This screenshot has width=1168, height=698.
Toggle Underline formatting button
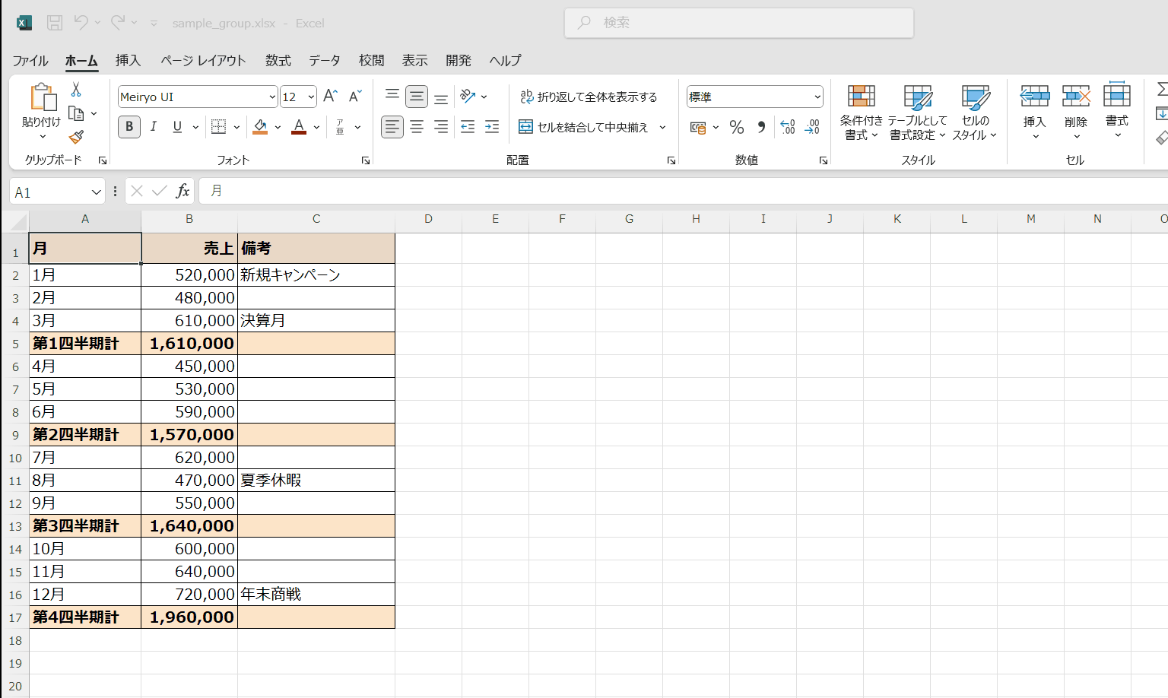(177, 127)
